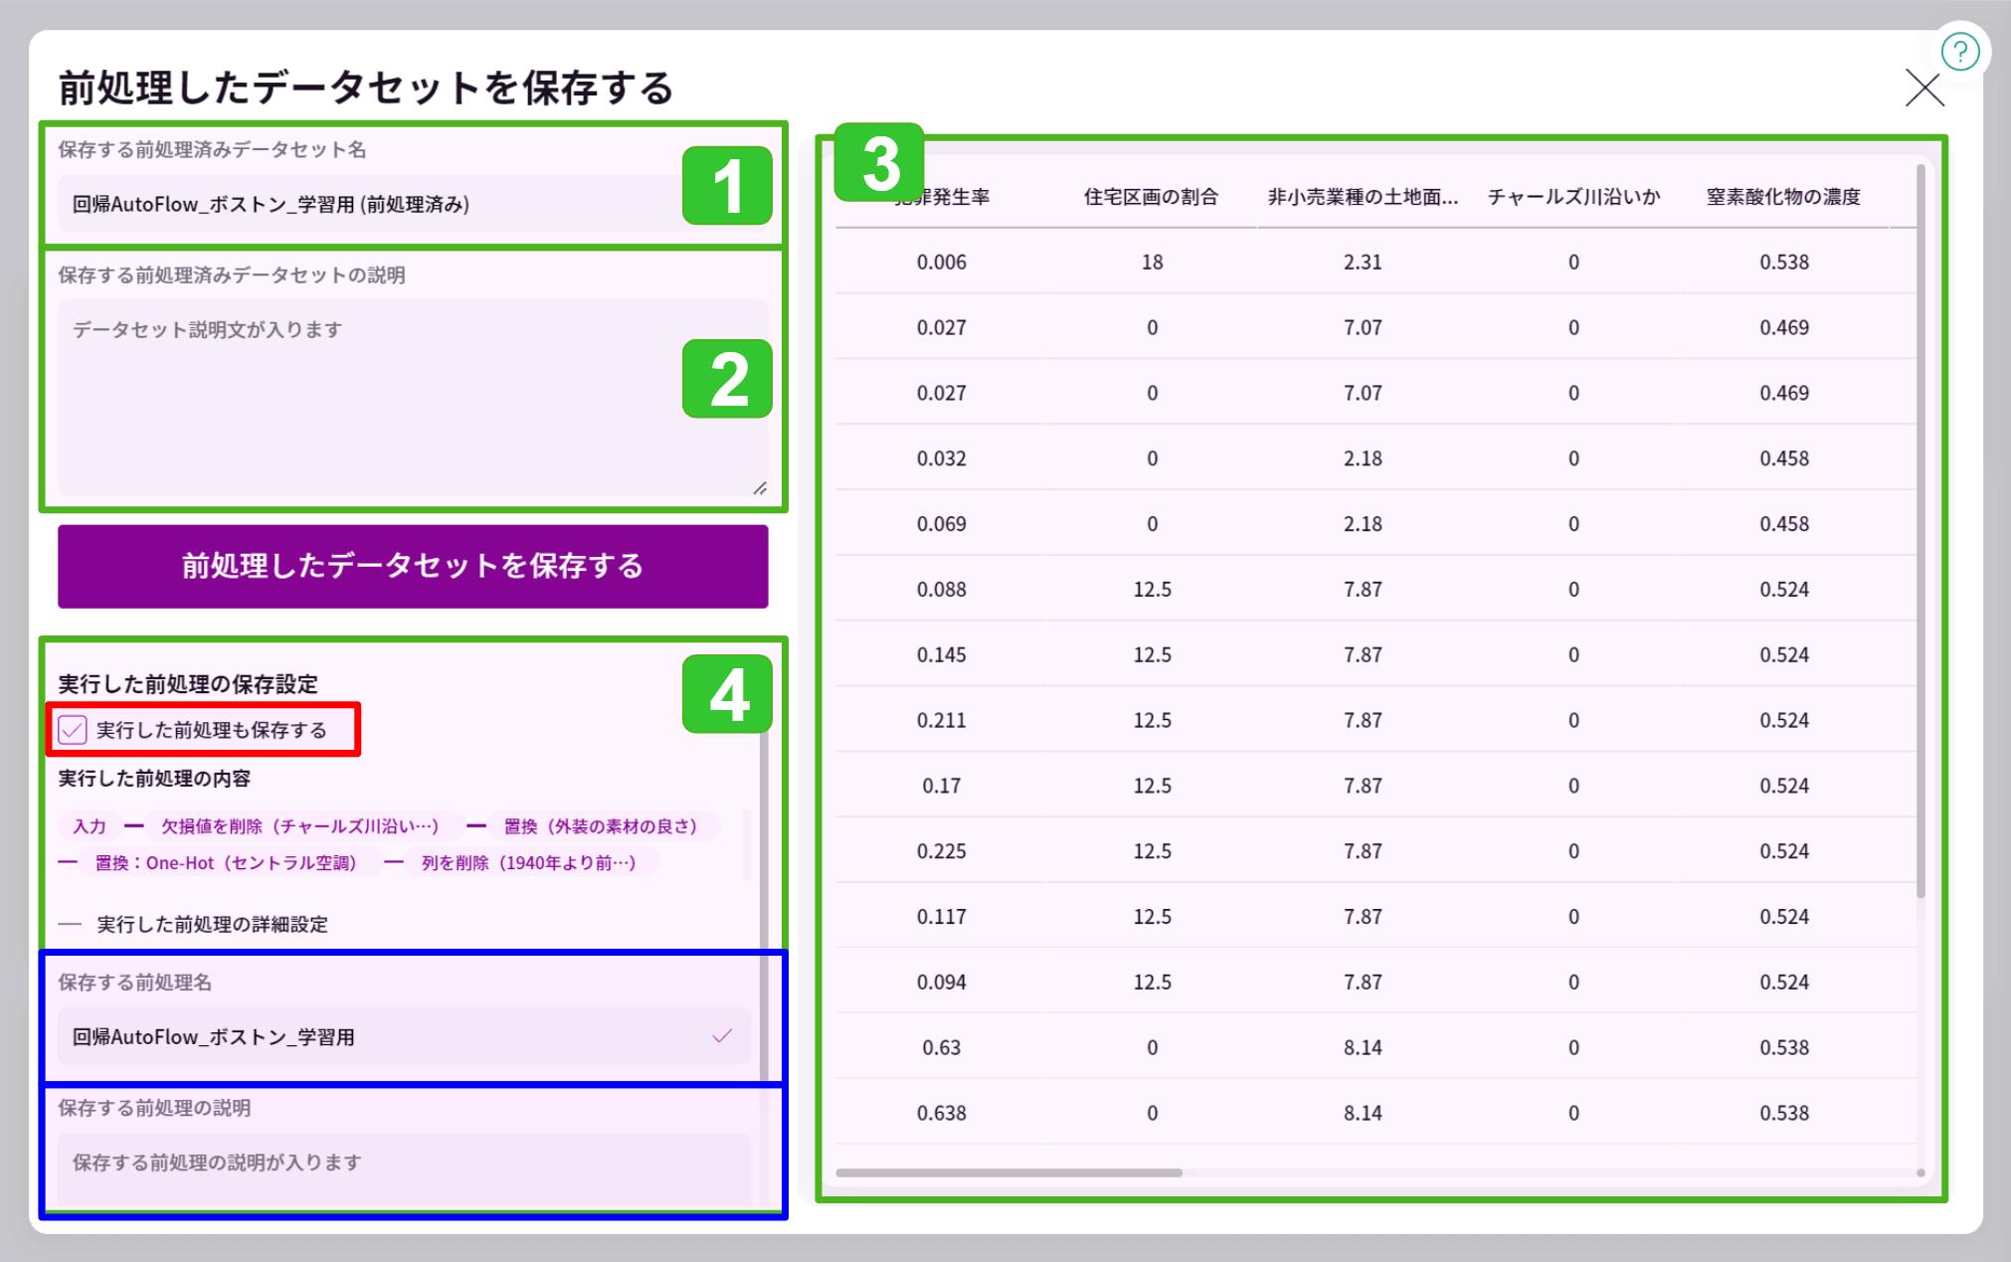Click the cell value 0.638
The image size is (2011, 1262).
941,1113
